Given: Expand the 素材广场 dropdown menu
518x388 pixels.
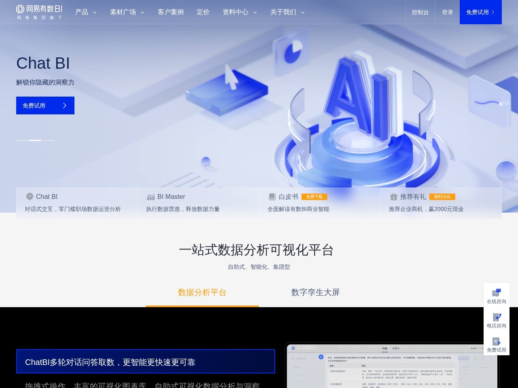Looking at the screenshot, I should 127,12.
